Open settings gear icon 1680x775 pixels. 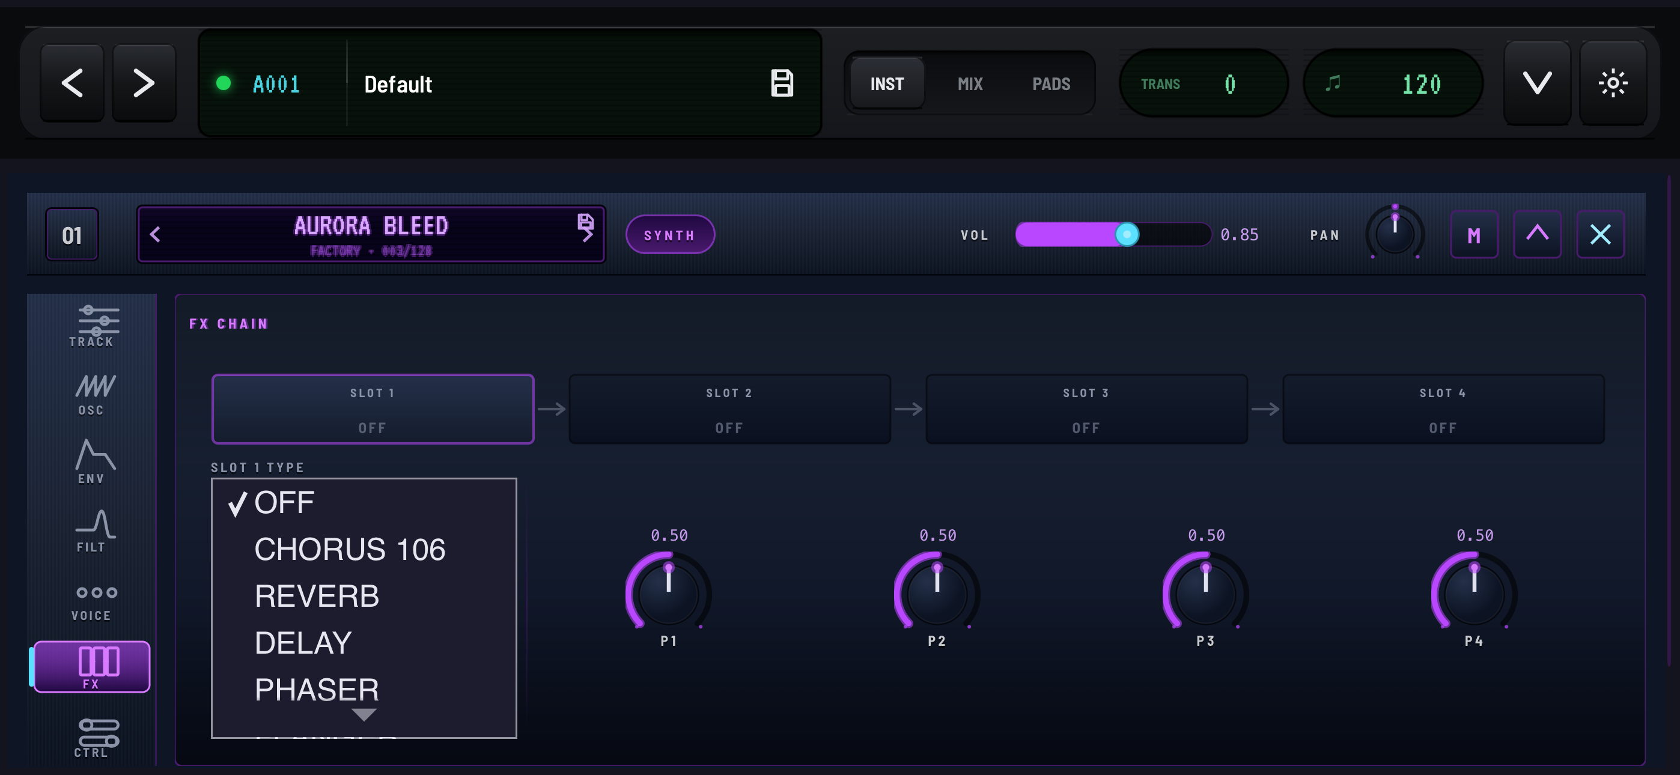tap(1612, 83)
